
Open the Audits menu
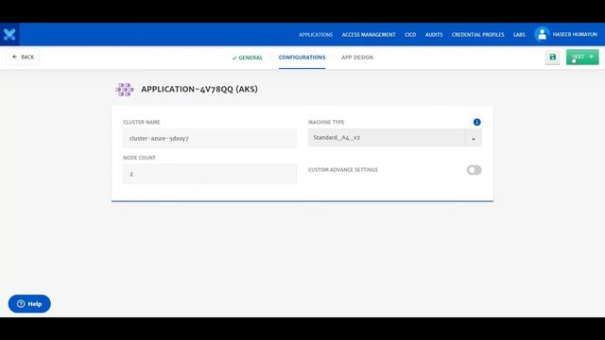tap(434, 35)
